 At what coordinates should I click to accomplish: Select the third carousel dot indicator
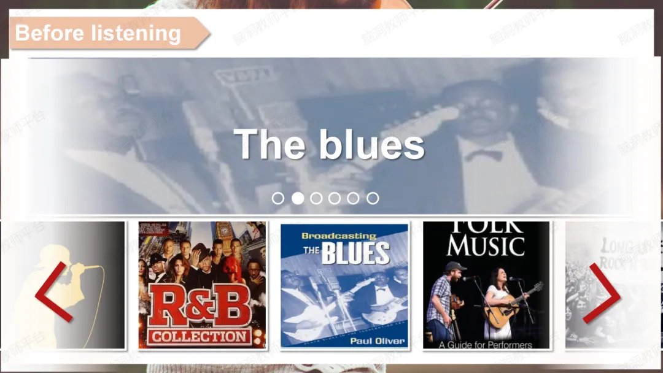316,198
